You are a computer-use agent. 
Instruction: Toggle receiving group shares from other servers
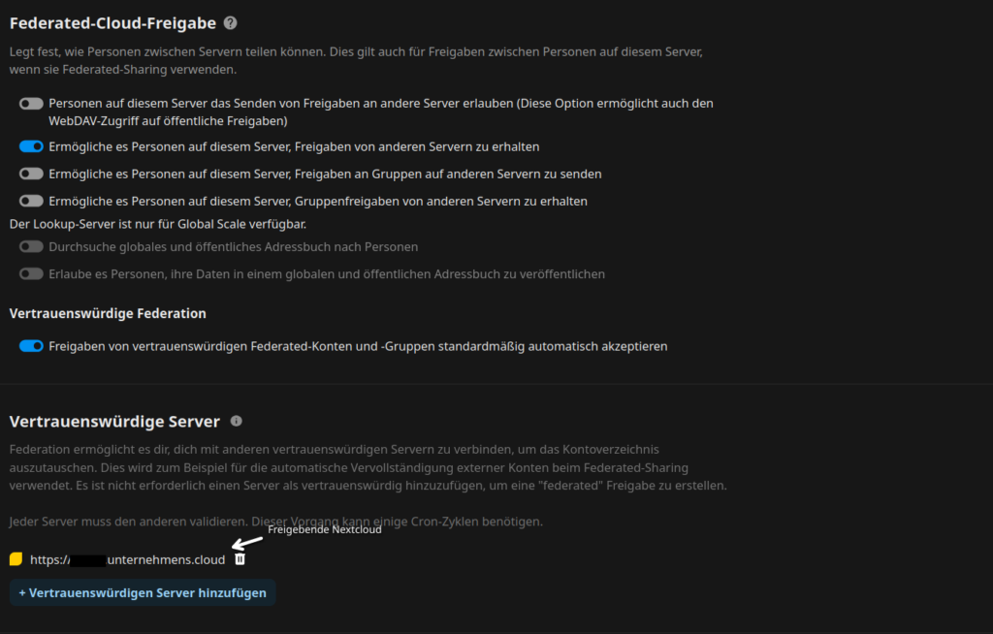pyautogui.click(x=31, y=201)
